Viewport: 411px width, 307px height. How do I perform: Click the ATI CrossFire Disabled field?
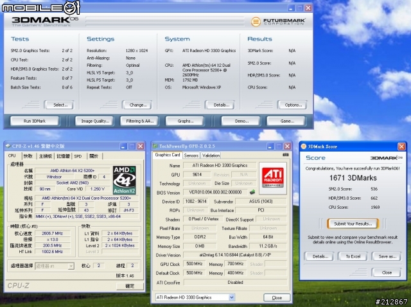click(235, 283)
